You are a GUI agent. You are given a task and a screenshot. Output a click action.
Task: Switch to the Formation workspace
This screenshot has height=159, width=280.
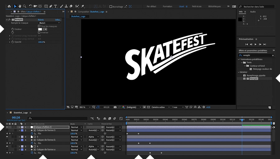167,7
